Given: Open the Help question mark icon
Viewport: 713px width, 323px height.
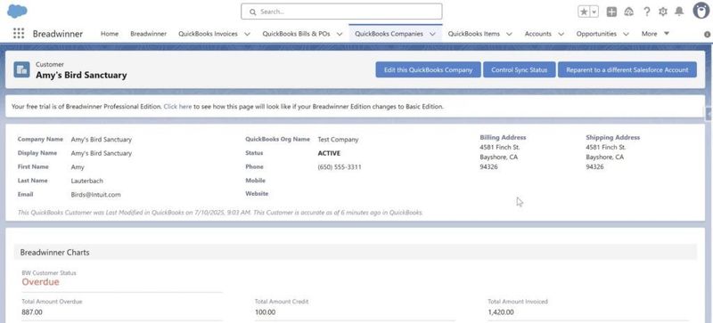Looking at the screenshot, I should [646, 12].
